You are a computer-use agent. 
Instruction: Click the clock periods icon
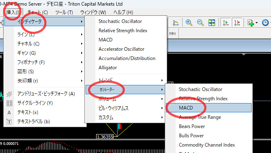point(265,23)
